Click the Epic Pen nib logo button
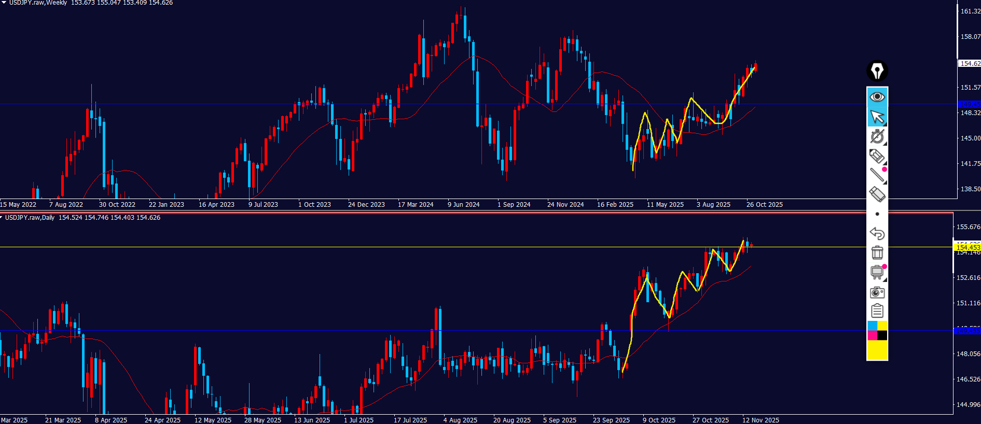Viewport: 981px width, 424px height. (877, 71)
